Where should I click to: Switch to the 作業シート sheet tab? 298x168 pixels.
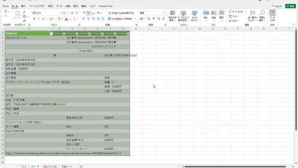(67, 167)
